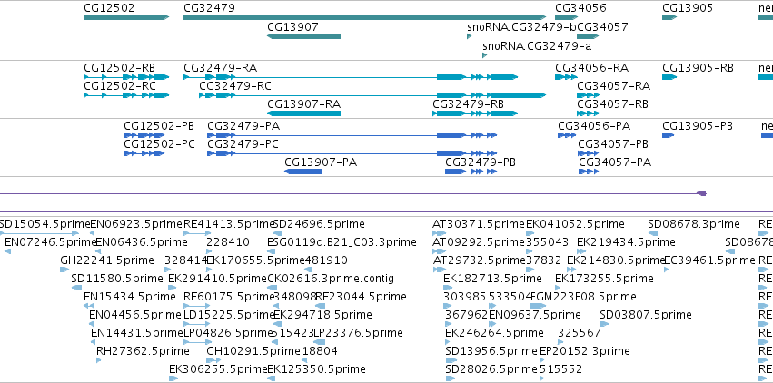Select the EK170655.5prime label
773x383 pixels.
[x=255, y=260]
